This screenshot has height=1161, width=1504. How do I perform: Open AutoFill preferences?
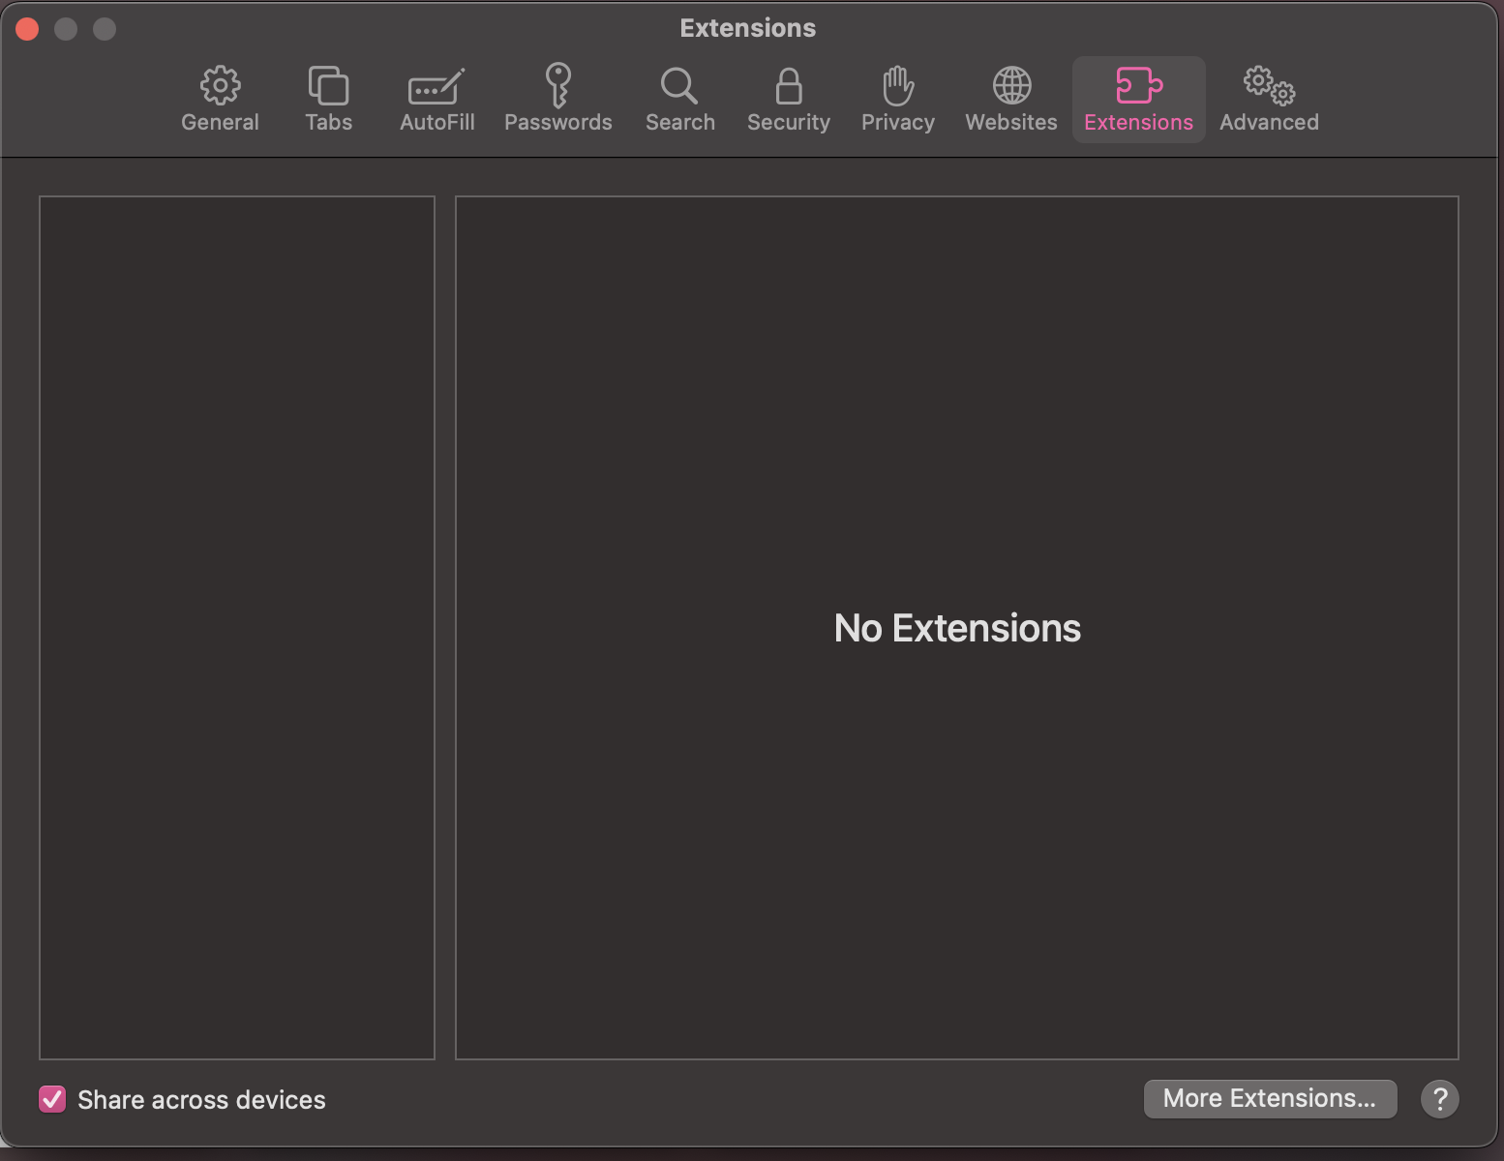(x=436, y=97)
